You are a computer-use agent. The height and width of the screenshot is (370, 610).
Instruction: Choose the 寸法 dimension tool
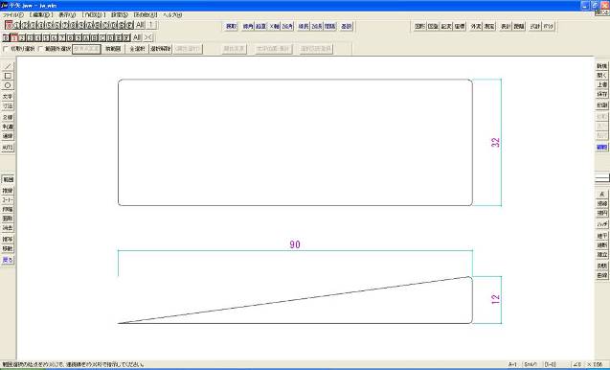click(x=8, y=106)
